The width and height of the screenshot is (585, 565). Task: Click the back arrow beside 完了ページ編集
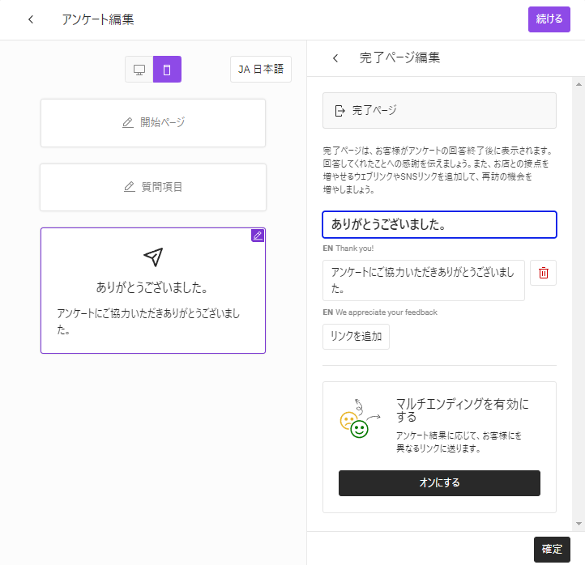pos(335,58)
